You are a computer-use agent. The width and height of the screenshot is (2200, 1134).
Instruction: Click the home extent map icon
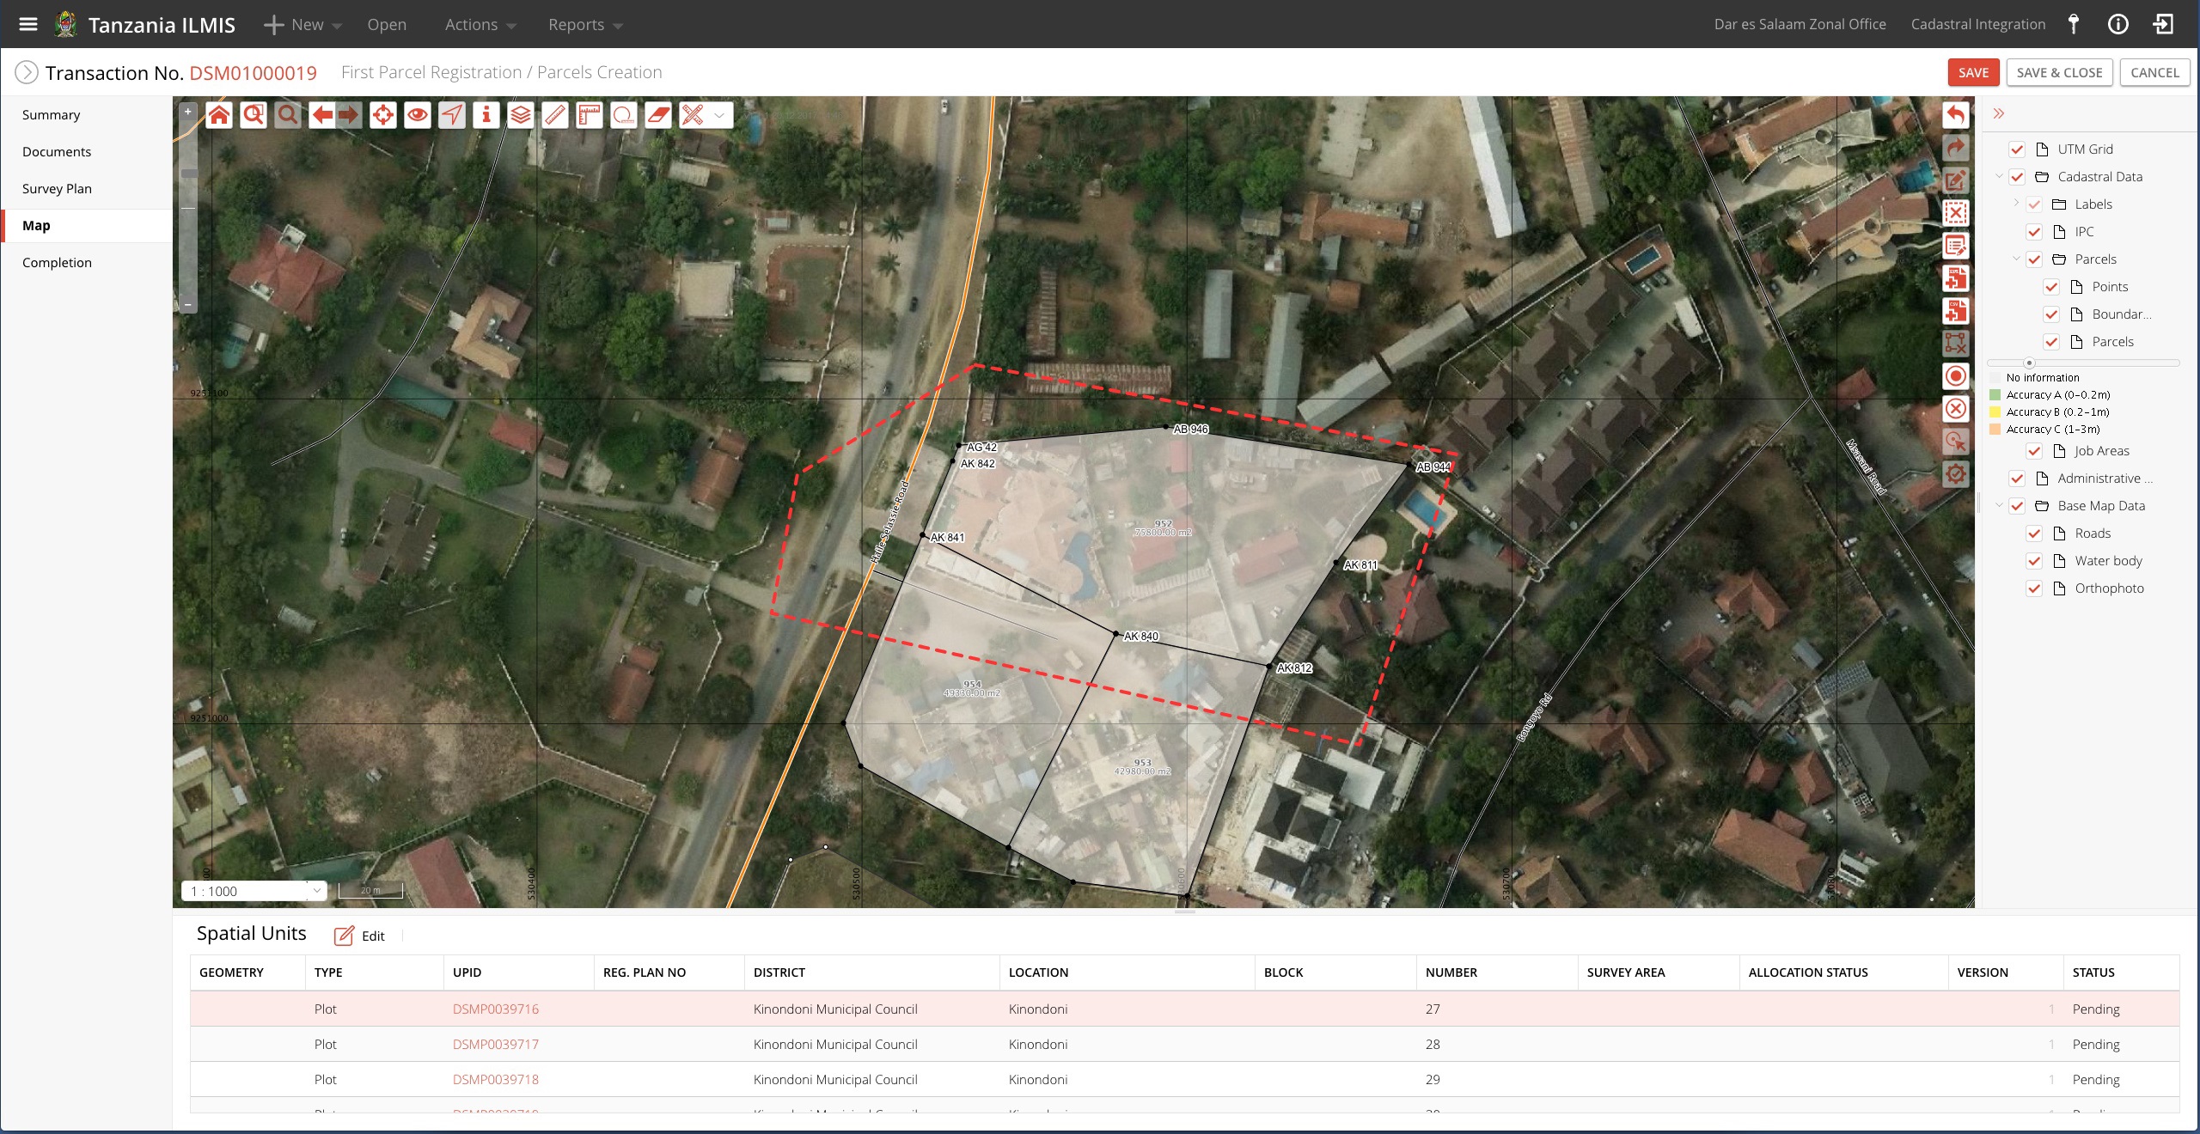point(219,115)
